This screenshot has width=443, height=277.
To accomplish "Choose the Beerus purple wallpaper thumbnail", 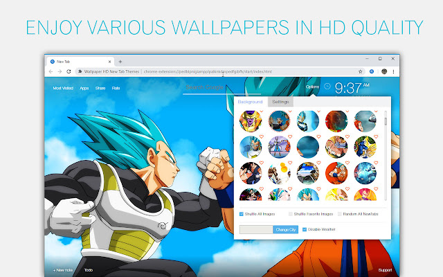I will tap(279, 147).
